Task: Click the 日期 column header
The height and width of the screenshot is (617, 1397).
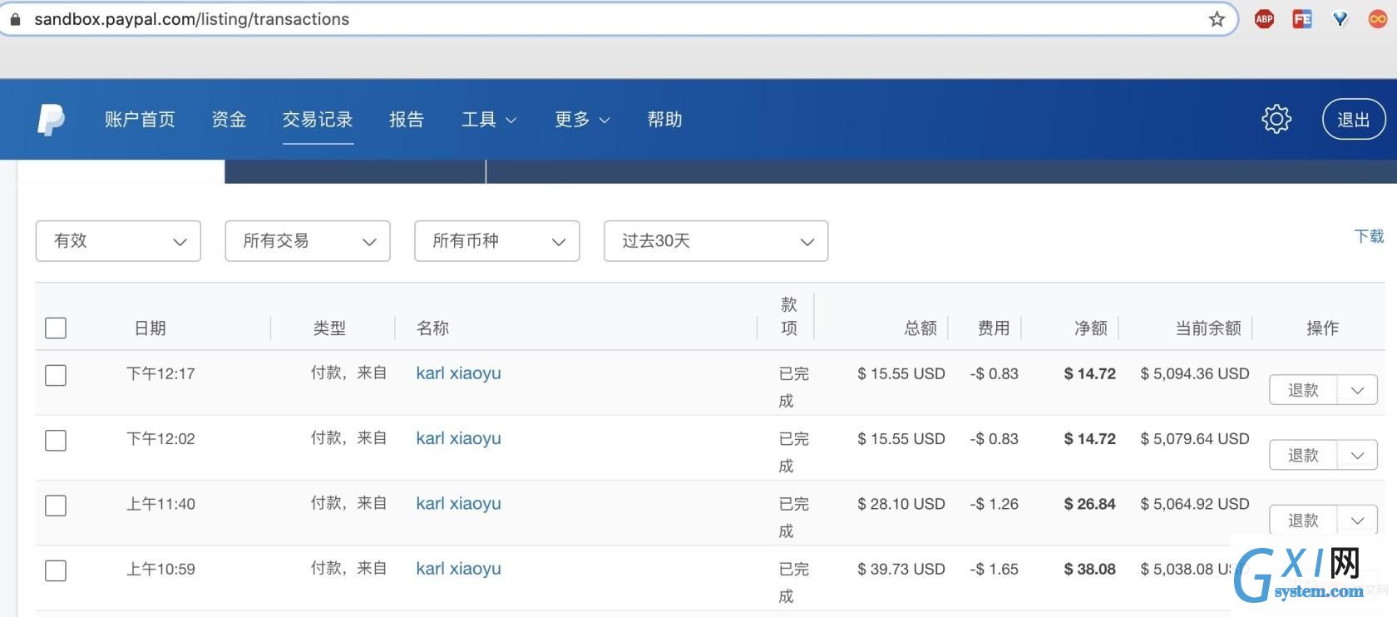Action: 150,328
